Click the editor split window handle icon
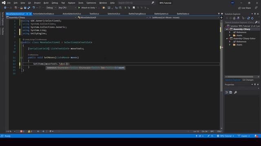 [221, 17]
